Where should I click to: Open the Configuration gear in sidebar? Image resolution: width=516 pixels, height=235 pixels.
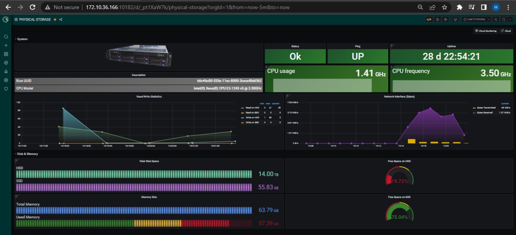pyautogui.click(x=6, y=80)
